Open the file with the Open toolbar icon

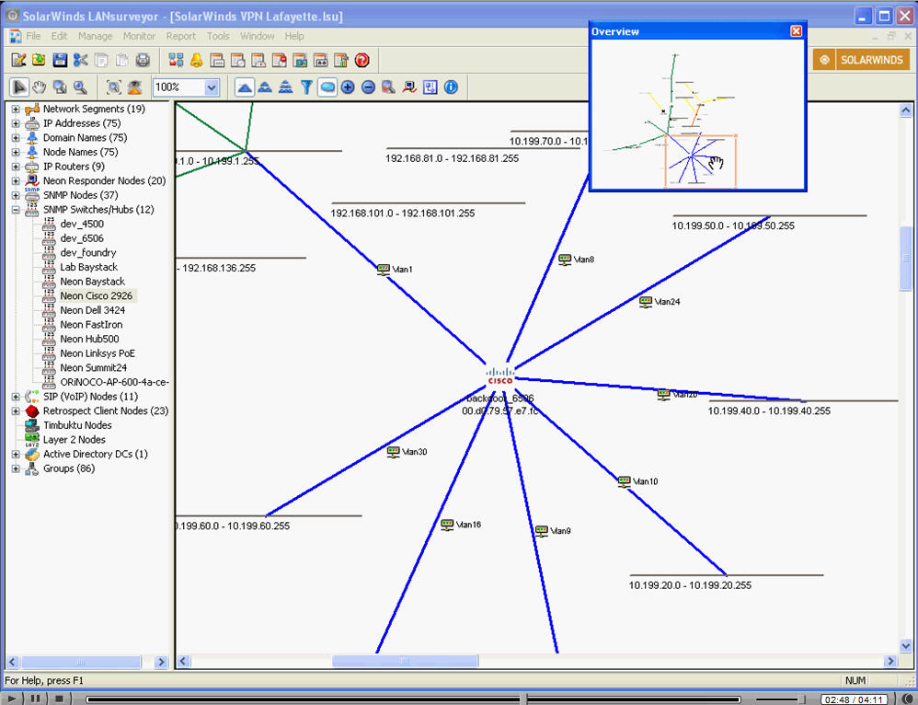click(40, 60)
